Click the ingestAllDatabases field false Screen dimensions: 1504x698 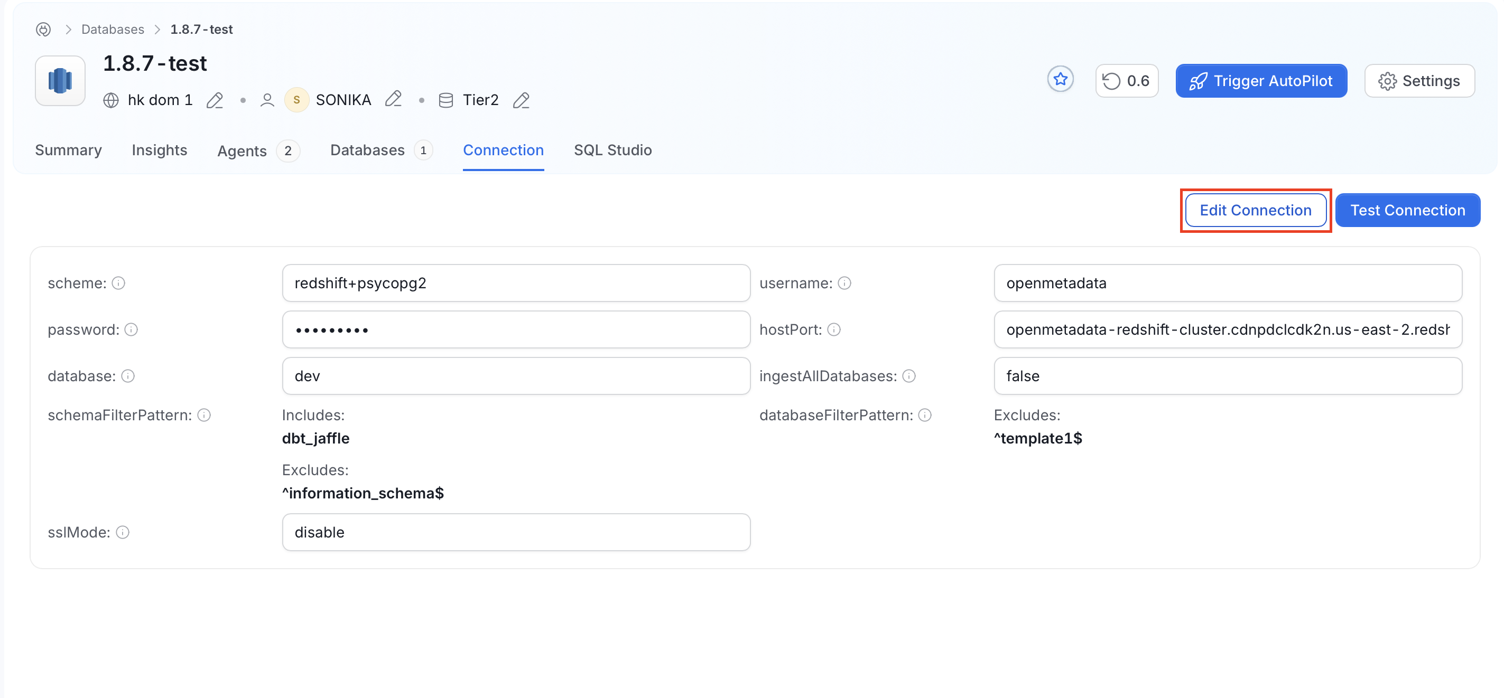[x=1228, y=376]
